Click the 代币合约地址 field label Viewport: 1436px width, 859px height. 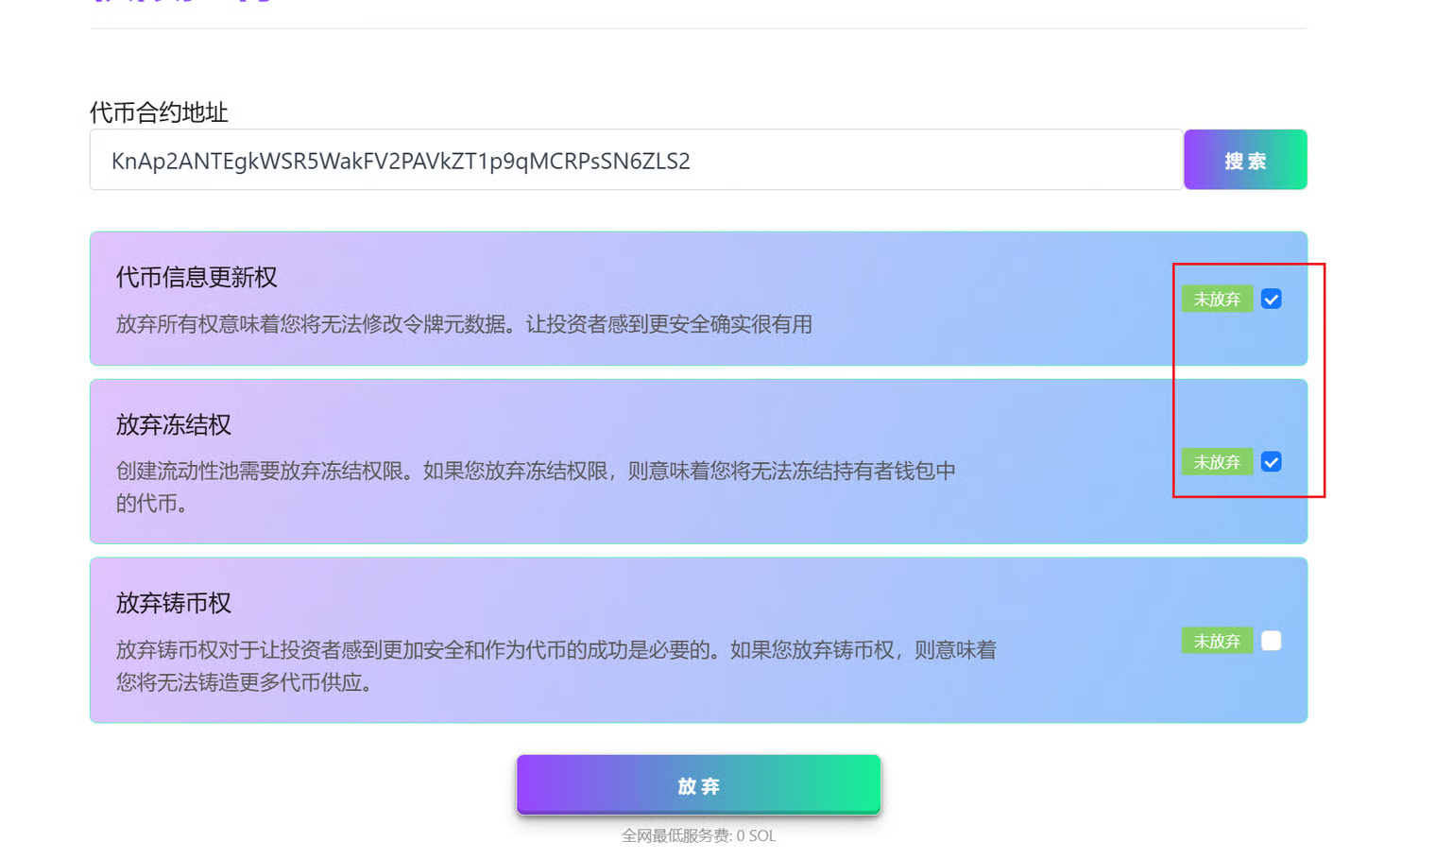[x=159, y=112]
